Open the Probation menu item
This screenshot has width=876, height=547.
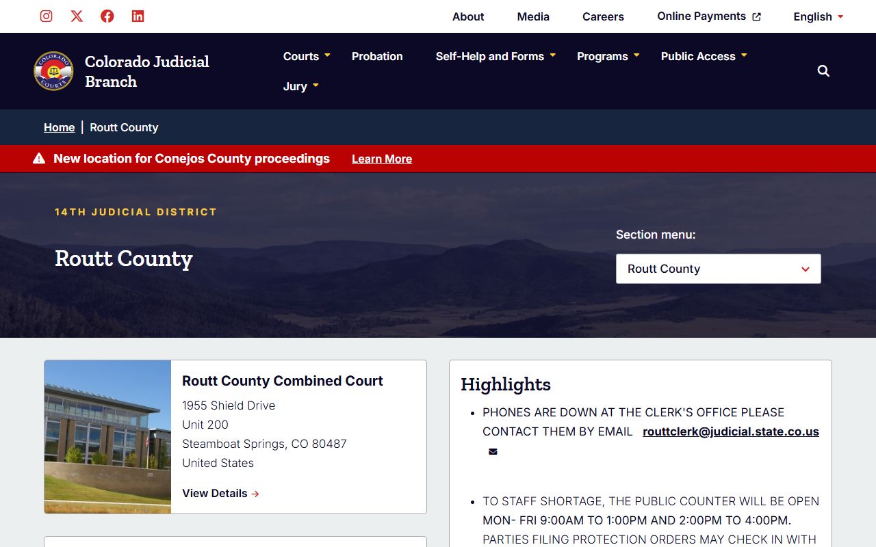coord(377,56)
